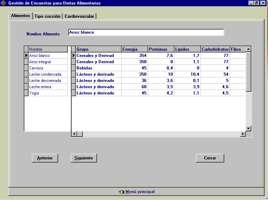Open the Cardiovascular tab
268x200 pixels.
coord(79,16)
